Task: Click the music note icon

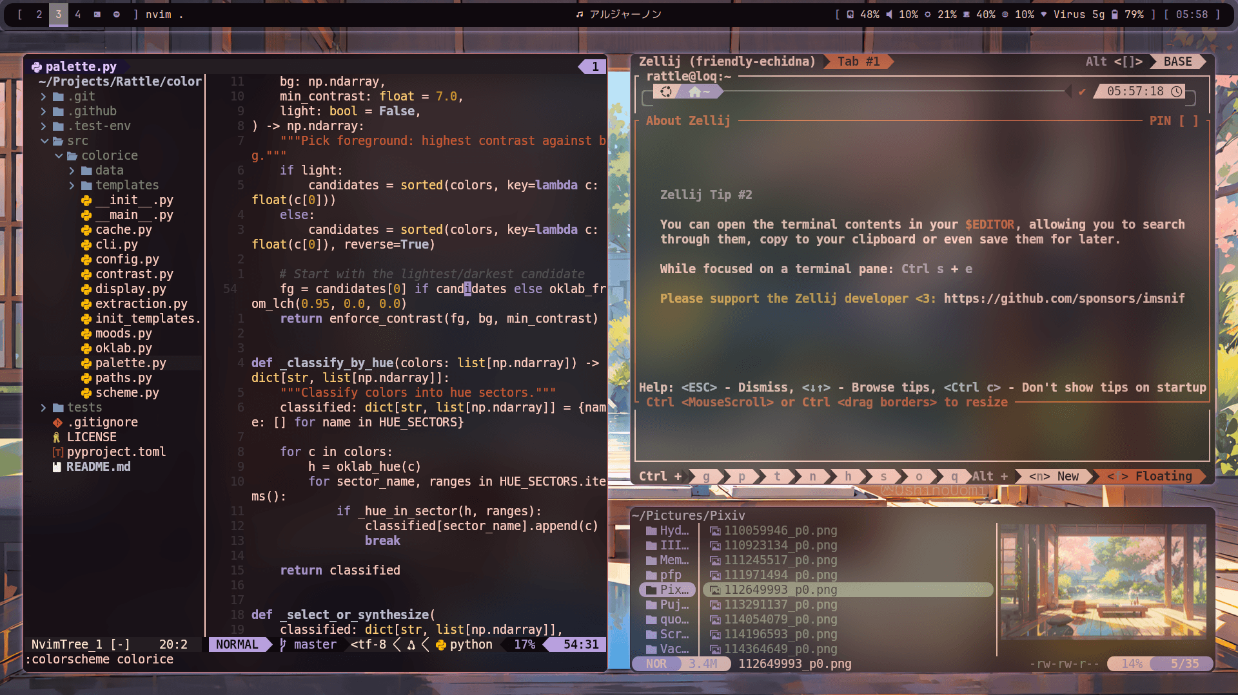Action: 580,14
